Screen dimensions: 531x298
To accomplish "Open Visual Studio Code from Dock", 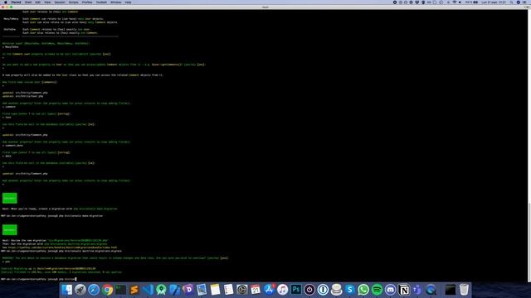I will tap(148, 290).
